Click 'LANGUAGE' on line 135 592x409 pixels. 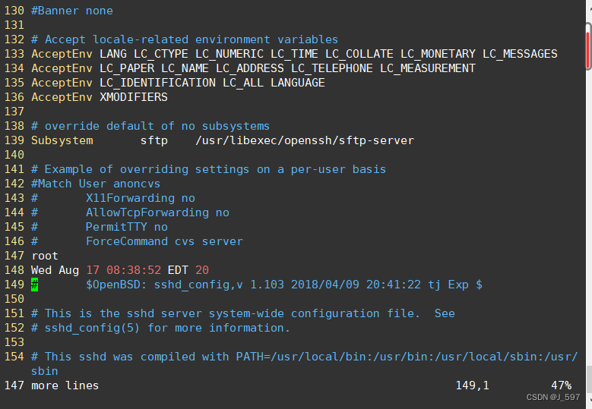(297, 83)
